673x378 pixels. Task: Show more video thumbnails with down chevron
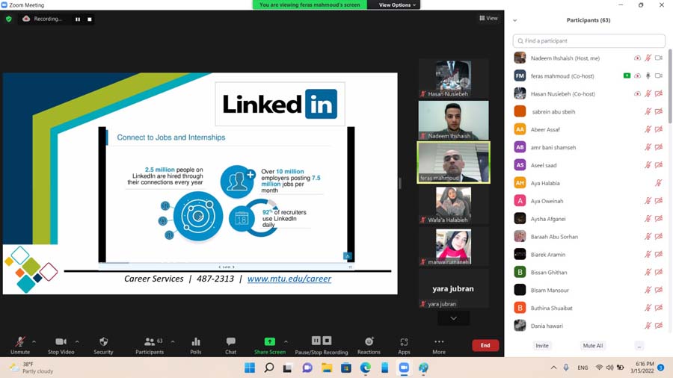point(454,318)
